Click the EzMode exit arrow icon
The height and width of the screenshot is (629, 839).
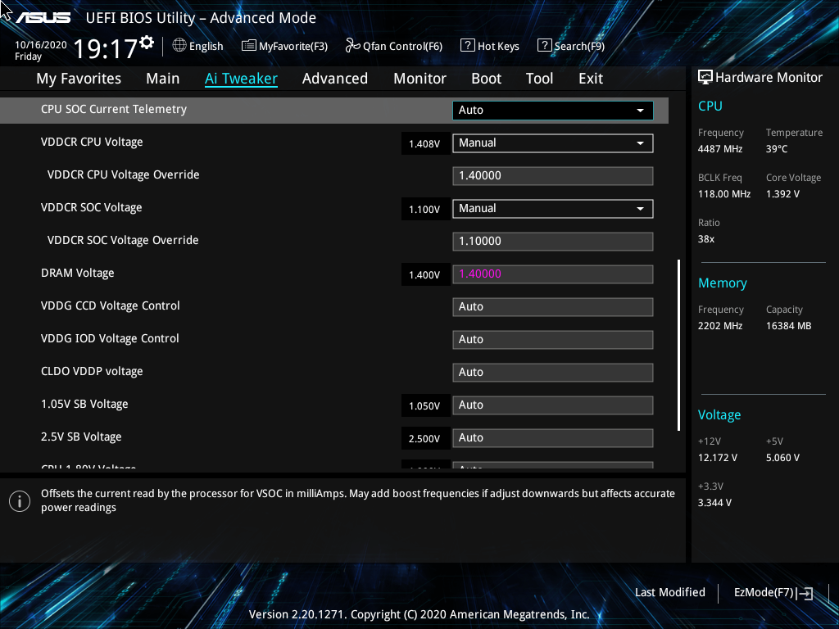805,593
